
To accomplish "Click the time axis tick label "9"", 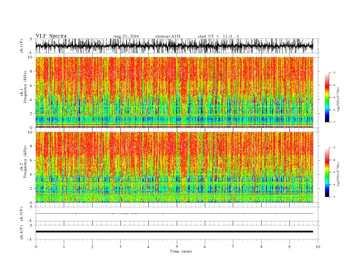I will 289,247.
